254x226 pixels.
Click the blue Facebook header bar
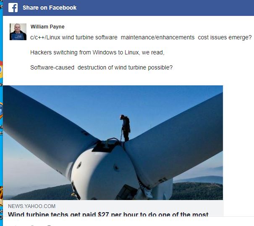pyautogui.click(x=162, y=8)
